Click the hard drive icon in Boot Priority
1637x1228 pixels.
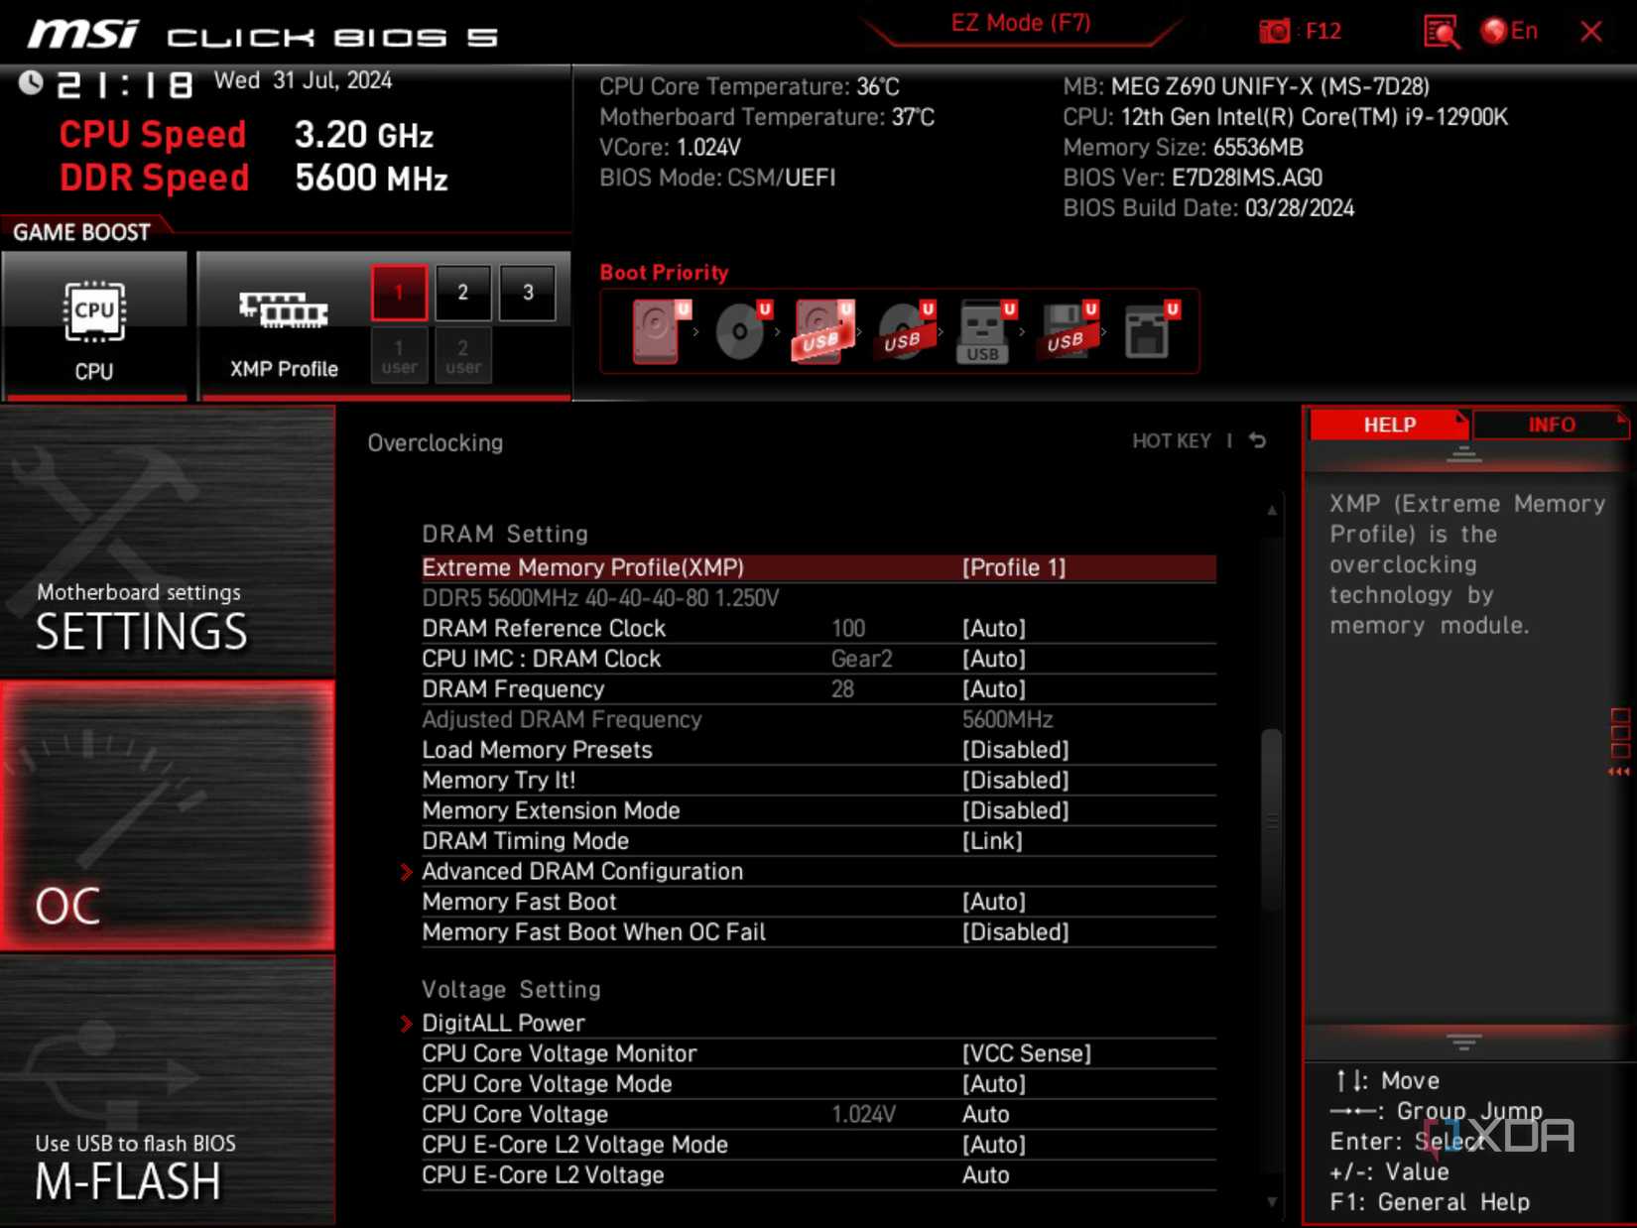pyautogui.click(x=655, y=330)
